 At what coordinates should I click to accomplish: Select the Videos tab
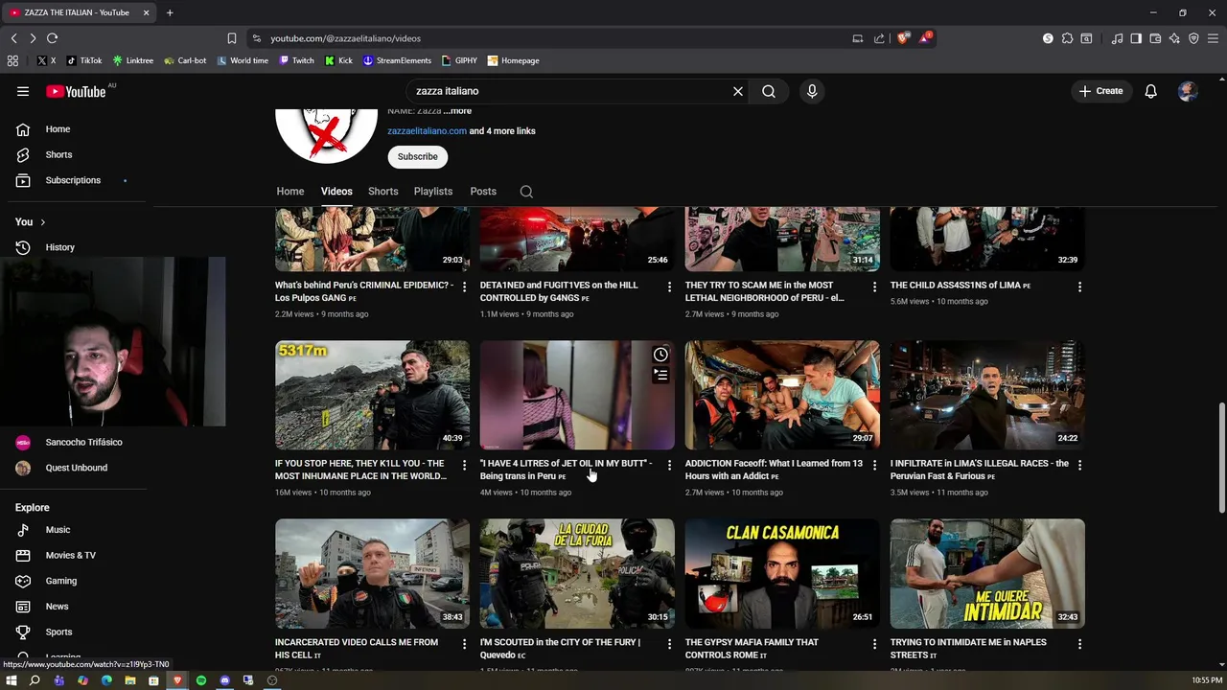pos(336,192)
